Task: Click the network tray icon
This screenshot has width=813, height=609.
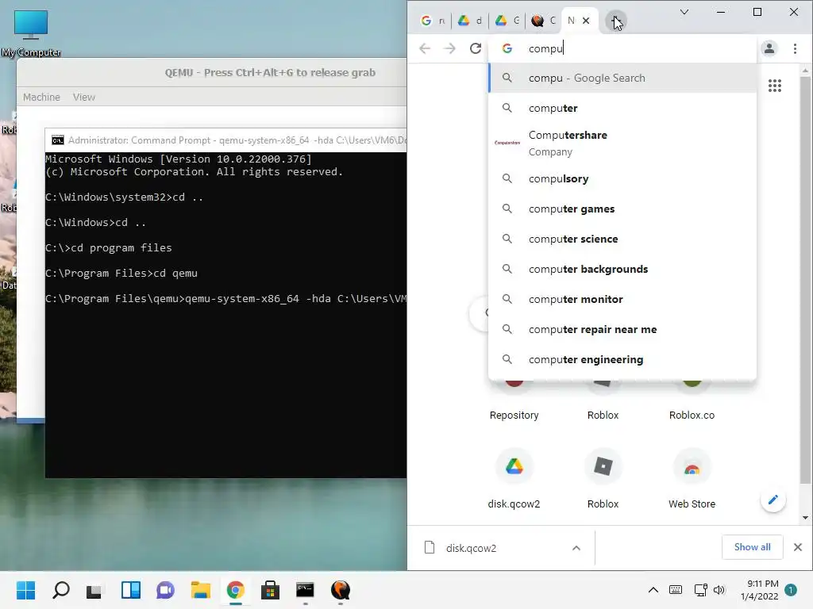Action: 700,590
